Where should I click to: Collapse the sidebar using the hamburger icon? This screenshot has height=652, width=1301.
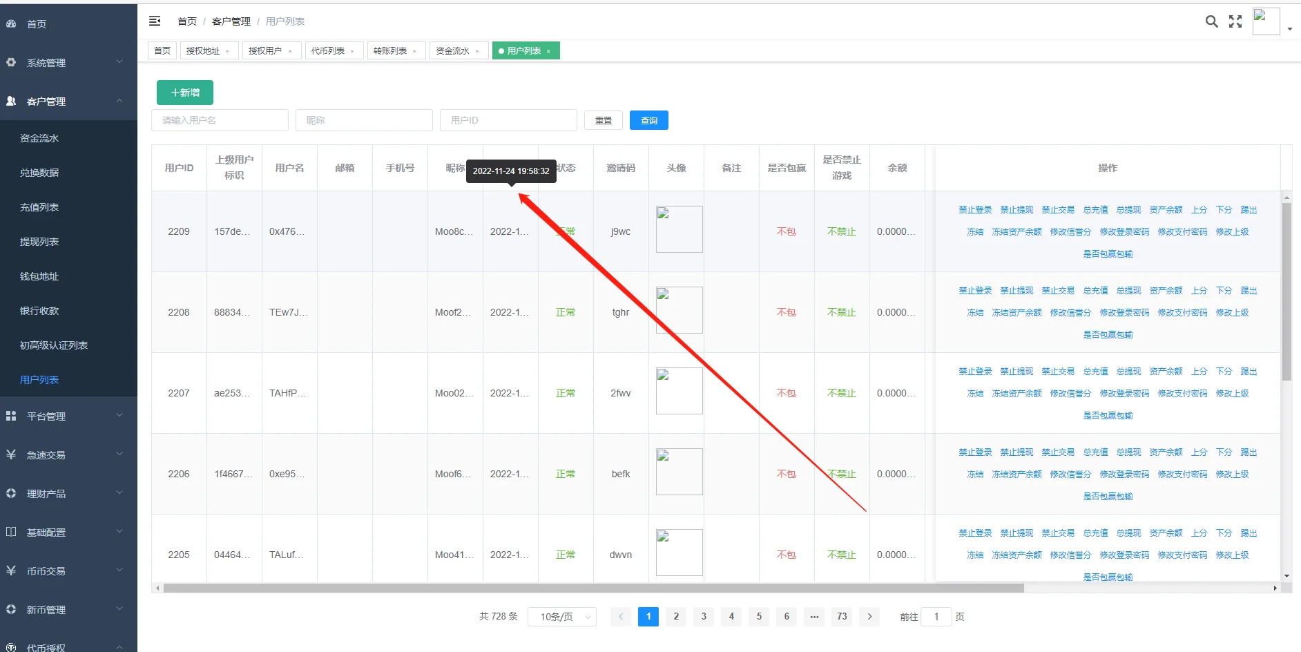[155, 21]
